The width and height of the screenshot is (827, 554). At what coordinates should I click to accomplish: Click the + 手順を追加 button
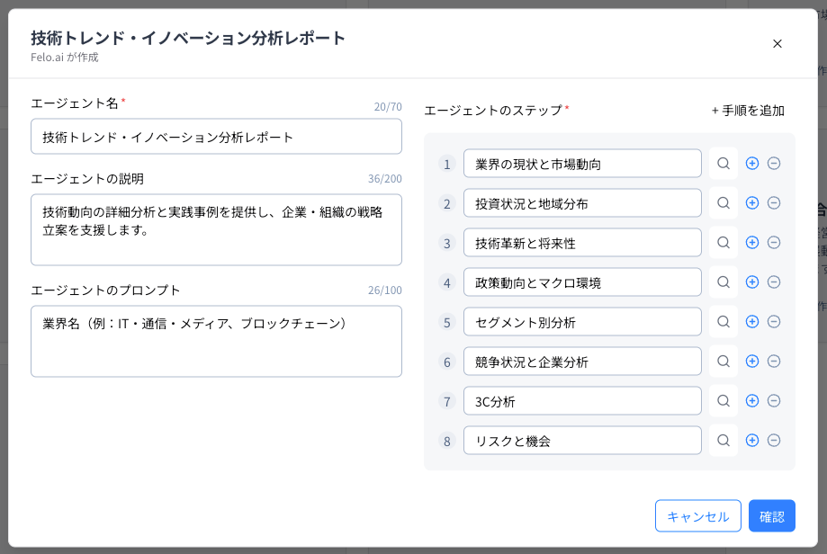click(x=748, y=111)
